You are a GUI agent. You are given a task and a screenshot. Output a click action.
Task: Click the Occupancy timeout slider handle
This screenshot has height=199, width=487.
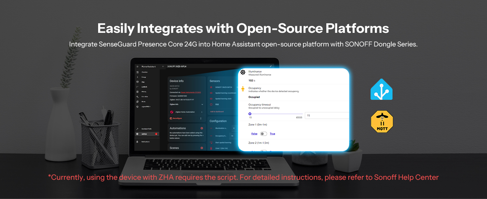tap(250, 114)
